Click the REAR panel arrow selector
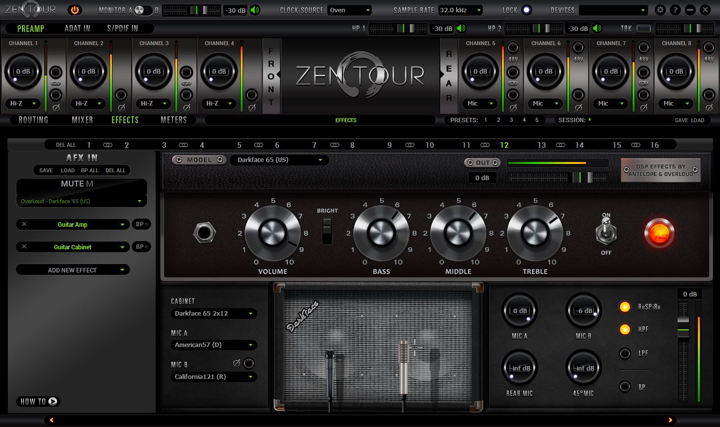 [441, 75]
